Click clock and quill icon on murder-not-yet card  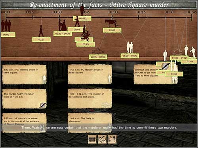coord(43,105)
